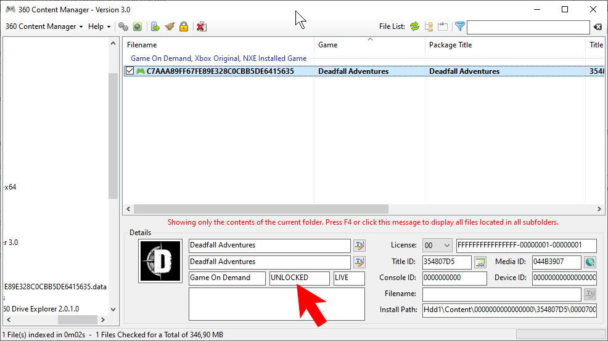This screenshot has width=608, height=341.
Task: Clear the filter with backspace icon
Action: tap(598, 26)
